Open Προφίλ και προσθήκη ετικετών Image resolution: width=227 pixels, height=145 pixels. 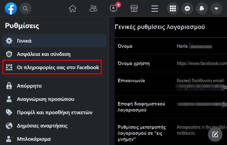[x=54, y=112]
